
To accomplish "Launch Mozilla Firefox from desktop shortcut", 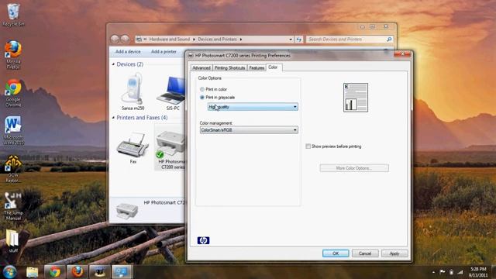I will point(13,54).
